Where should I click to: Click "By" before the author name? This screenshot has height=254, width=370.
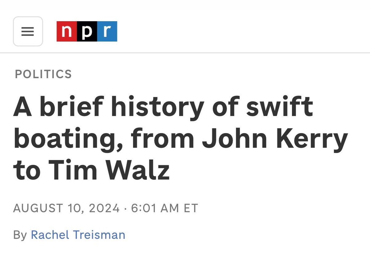click(20, 235)
